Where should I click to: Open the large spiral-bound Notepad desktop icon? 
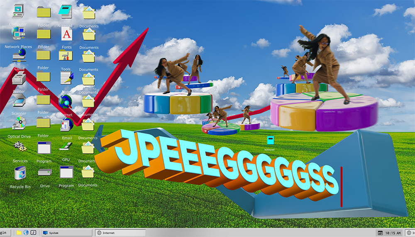pyautogui.click(x=65, y=11)
